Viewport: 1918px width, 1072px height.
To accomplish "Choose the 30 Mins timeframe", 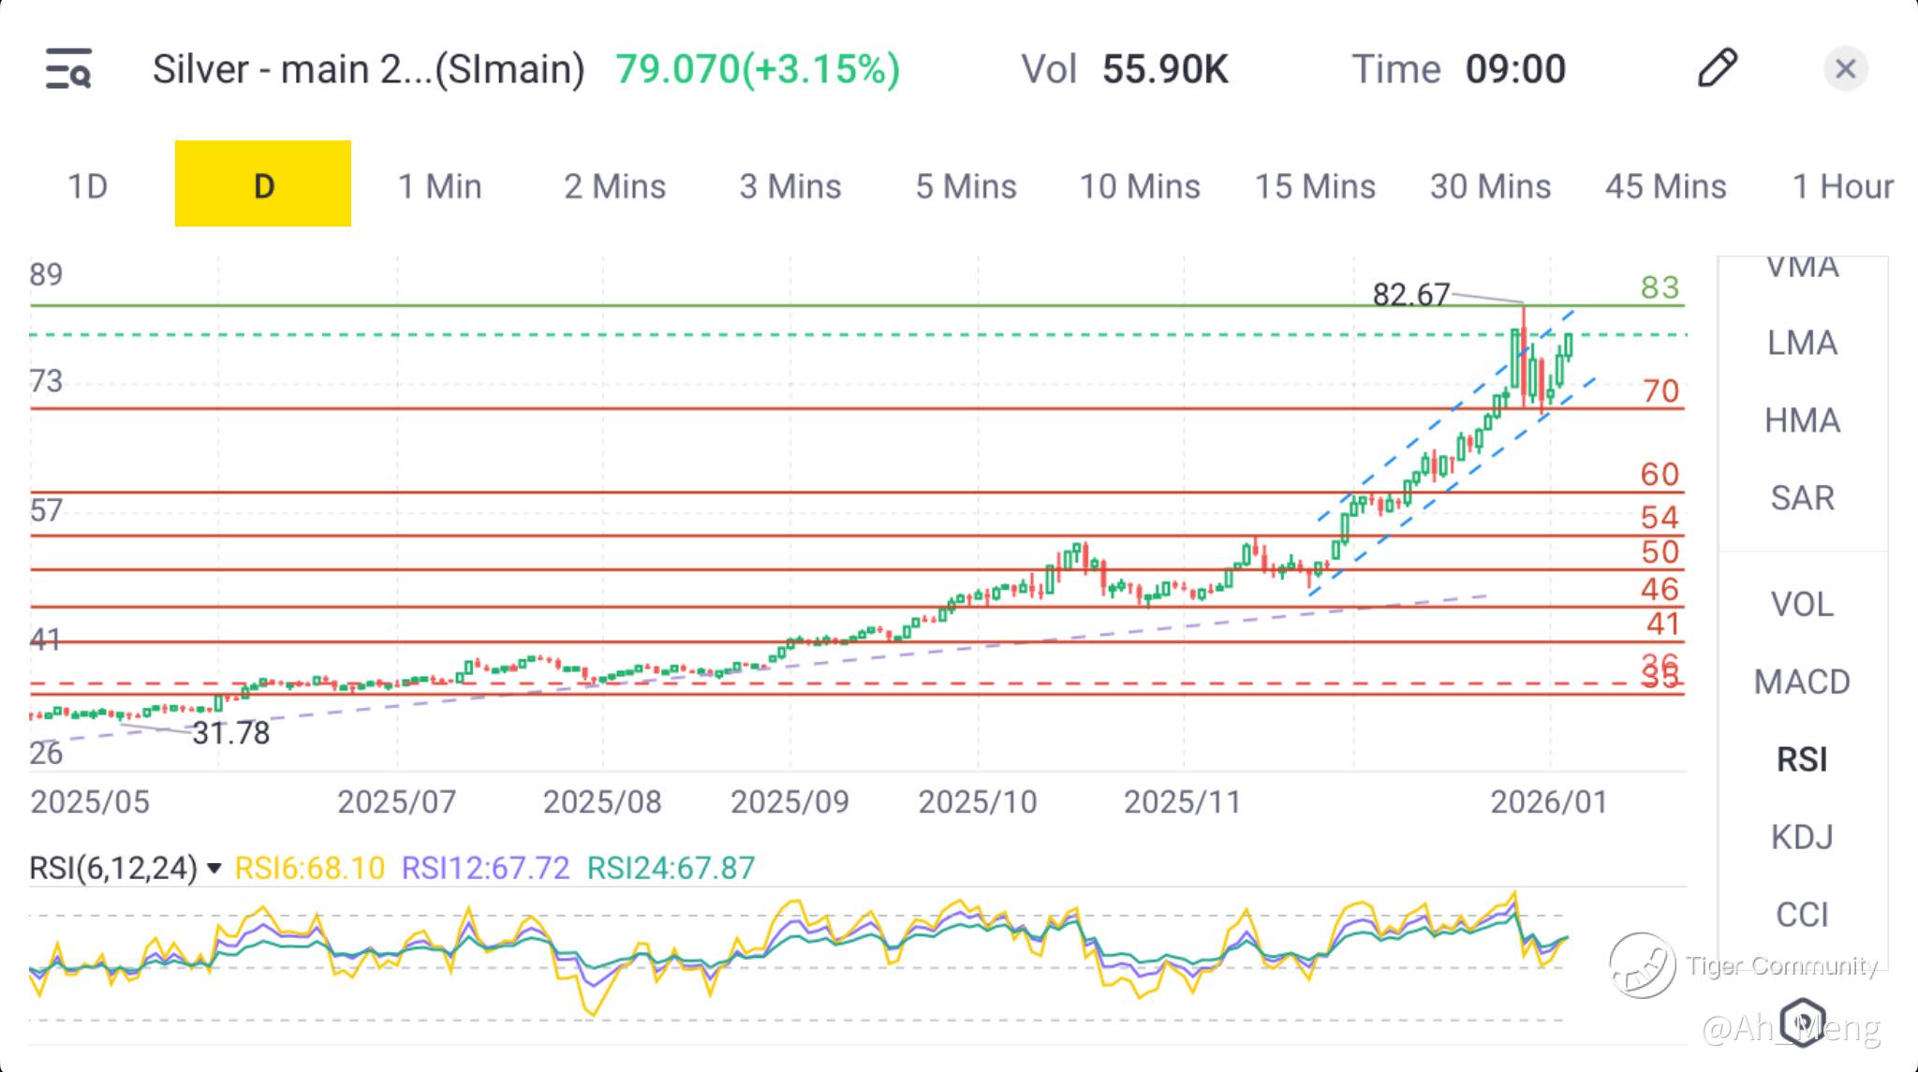I will click(1490, 186).
